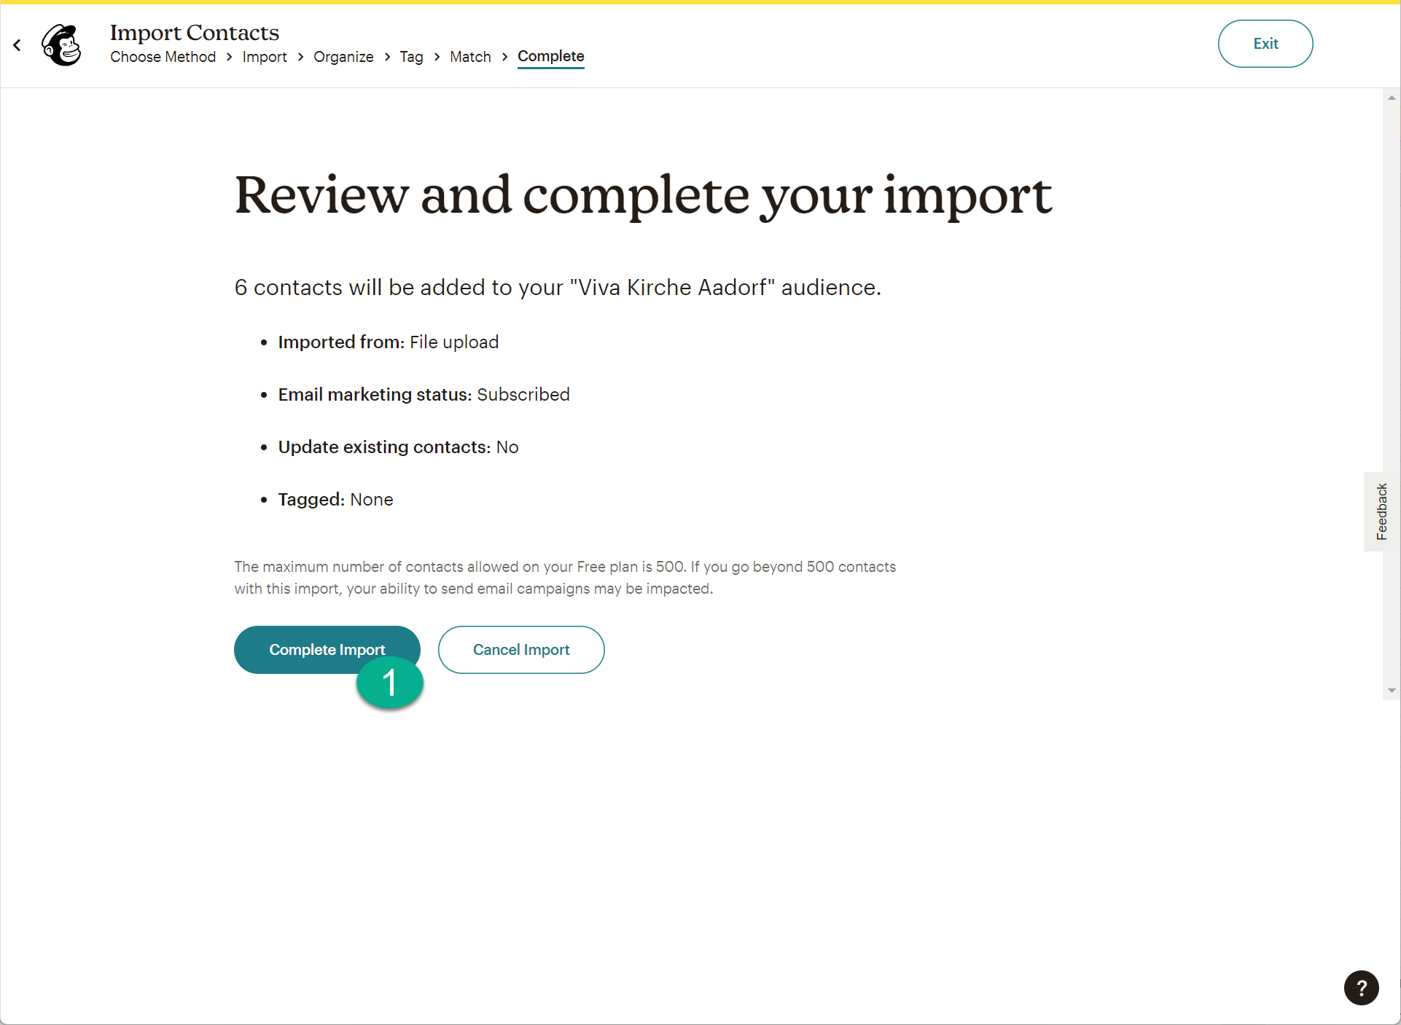Click the back arrow icon
Screen dimensions: 1401x1025
[x=17, y=45]
